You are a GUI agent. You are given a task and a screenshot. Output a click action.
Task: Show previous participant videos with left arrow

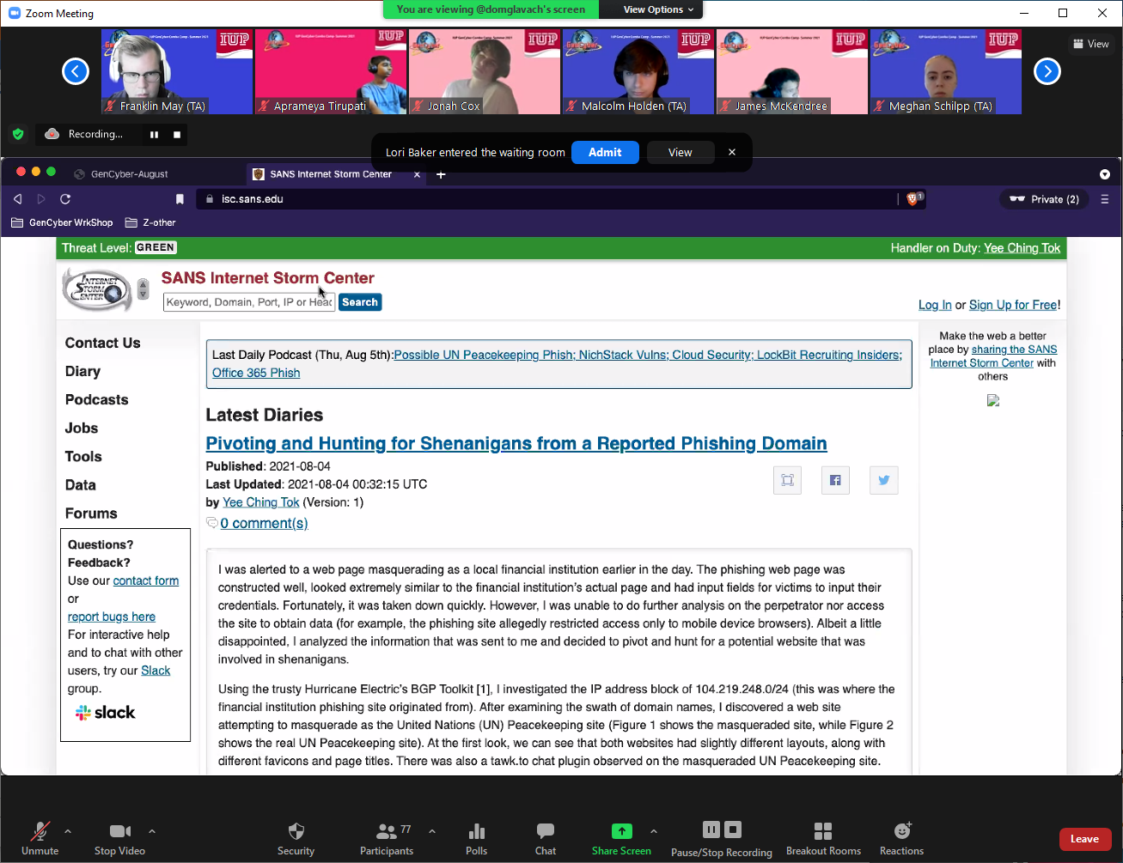click(x=76, y=71)
